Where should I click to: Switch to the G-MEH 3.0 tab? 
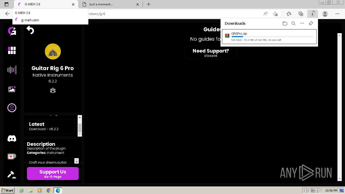pyautogui.click(x=46, y=4)
